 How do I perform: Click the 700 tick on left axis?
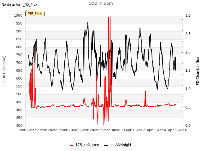pos(19,63)
